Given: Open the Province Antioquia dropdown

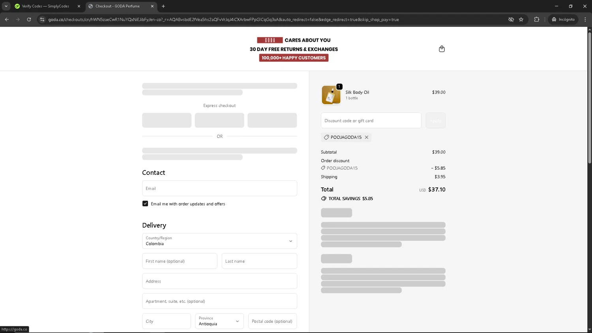Looking at the screenshot, I should tap(219, 321).
